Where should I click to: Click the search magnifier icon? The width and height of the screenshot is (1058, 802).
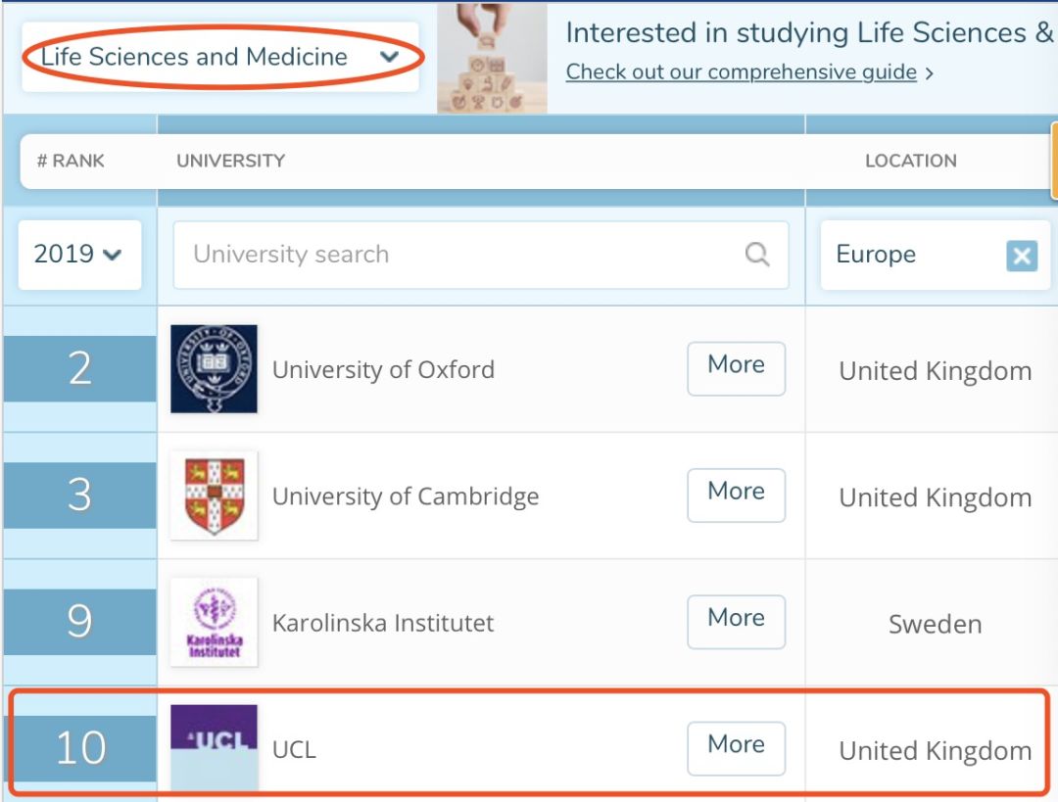(756, 255)
